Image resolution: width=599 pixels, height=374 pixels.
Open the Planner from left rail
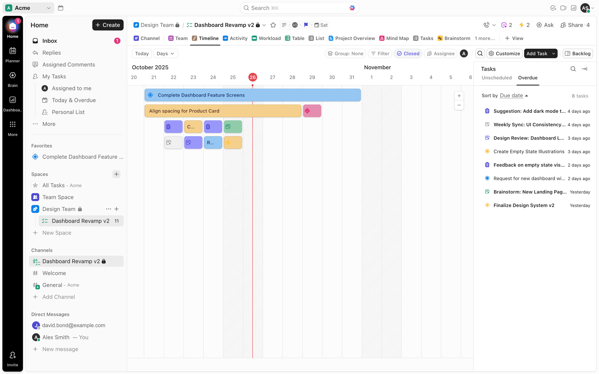click(12, 55)
